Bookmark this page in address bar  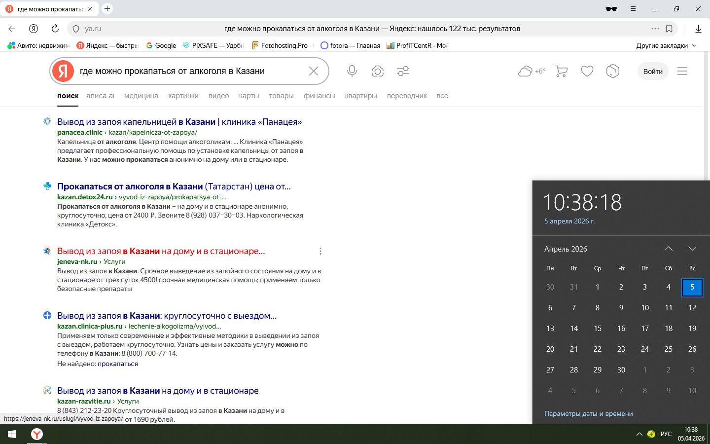pyautogui.click(x=669, y=29)
